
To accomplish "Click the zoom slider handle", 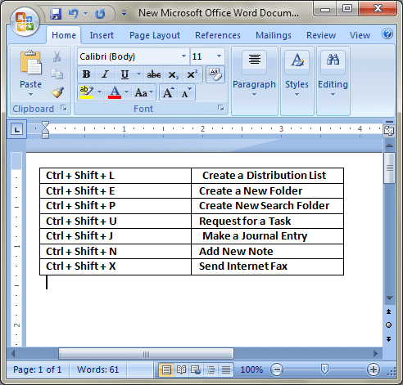I will tap(324, 369).
